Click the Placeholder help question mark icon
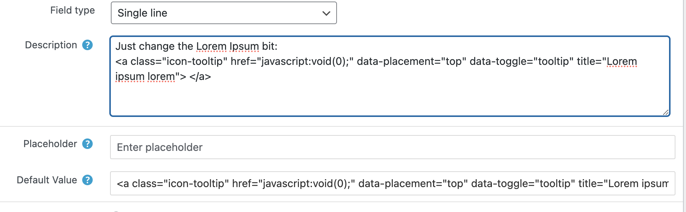Image resolution: width=686 pixels, height=212 pixels. 87,144
